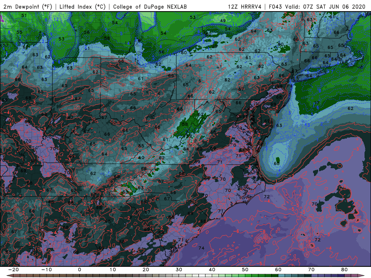The width and height of the screenshot is (371, 278).
Task: Click the 74 dewpoint value over the ocean
Action: (201, 248)
